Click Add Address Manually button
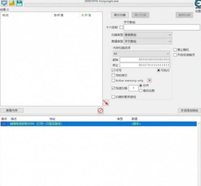This screenshot has height=186, width=201. click(x=189, y=110)
